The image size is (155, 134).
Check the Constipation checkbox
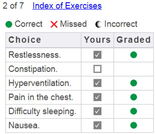click(97, 69)
